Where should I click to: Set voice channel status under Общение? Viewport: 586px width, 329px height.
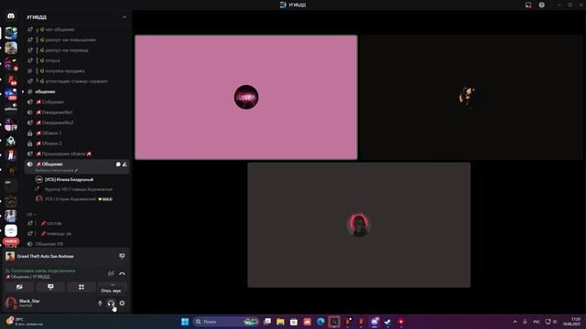tap(57, 171)
